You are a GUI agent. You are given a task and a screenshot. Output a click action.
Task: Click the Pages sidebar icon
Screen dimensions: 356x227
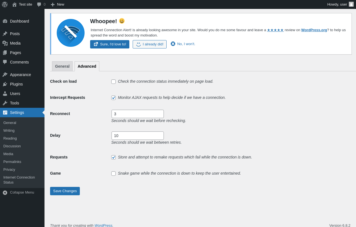[5, 53]
